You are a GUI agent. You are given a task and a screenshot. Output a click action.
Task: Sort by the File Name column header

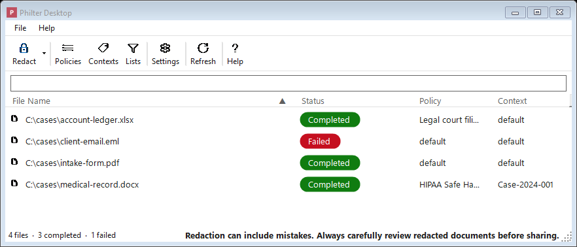click(x=31, y=101)
